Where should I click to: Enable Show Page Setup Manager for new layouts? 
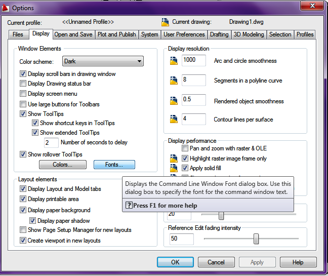23,230
